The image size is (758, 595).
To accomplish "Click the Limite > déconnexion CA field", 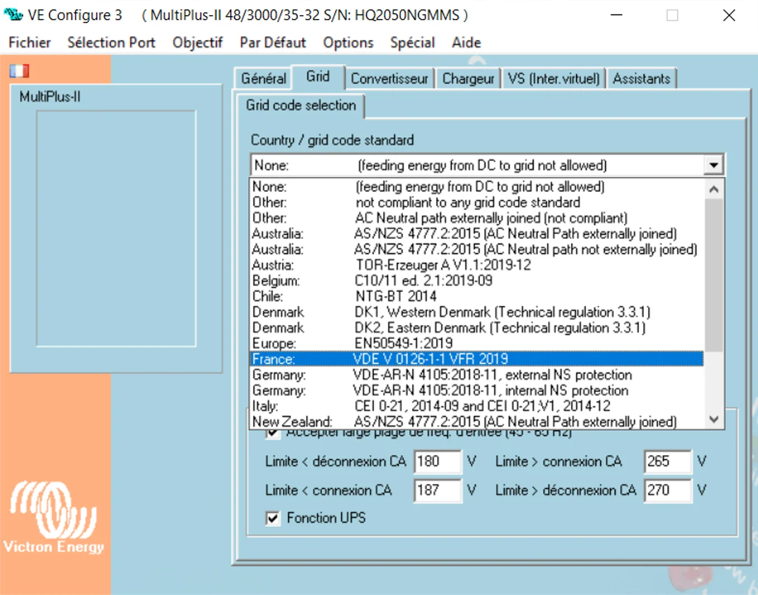I will pos(668,490).
